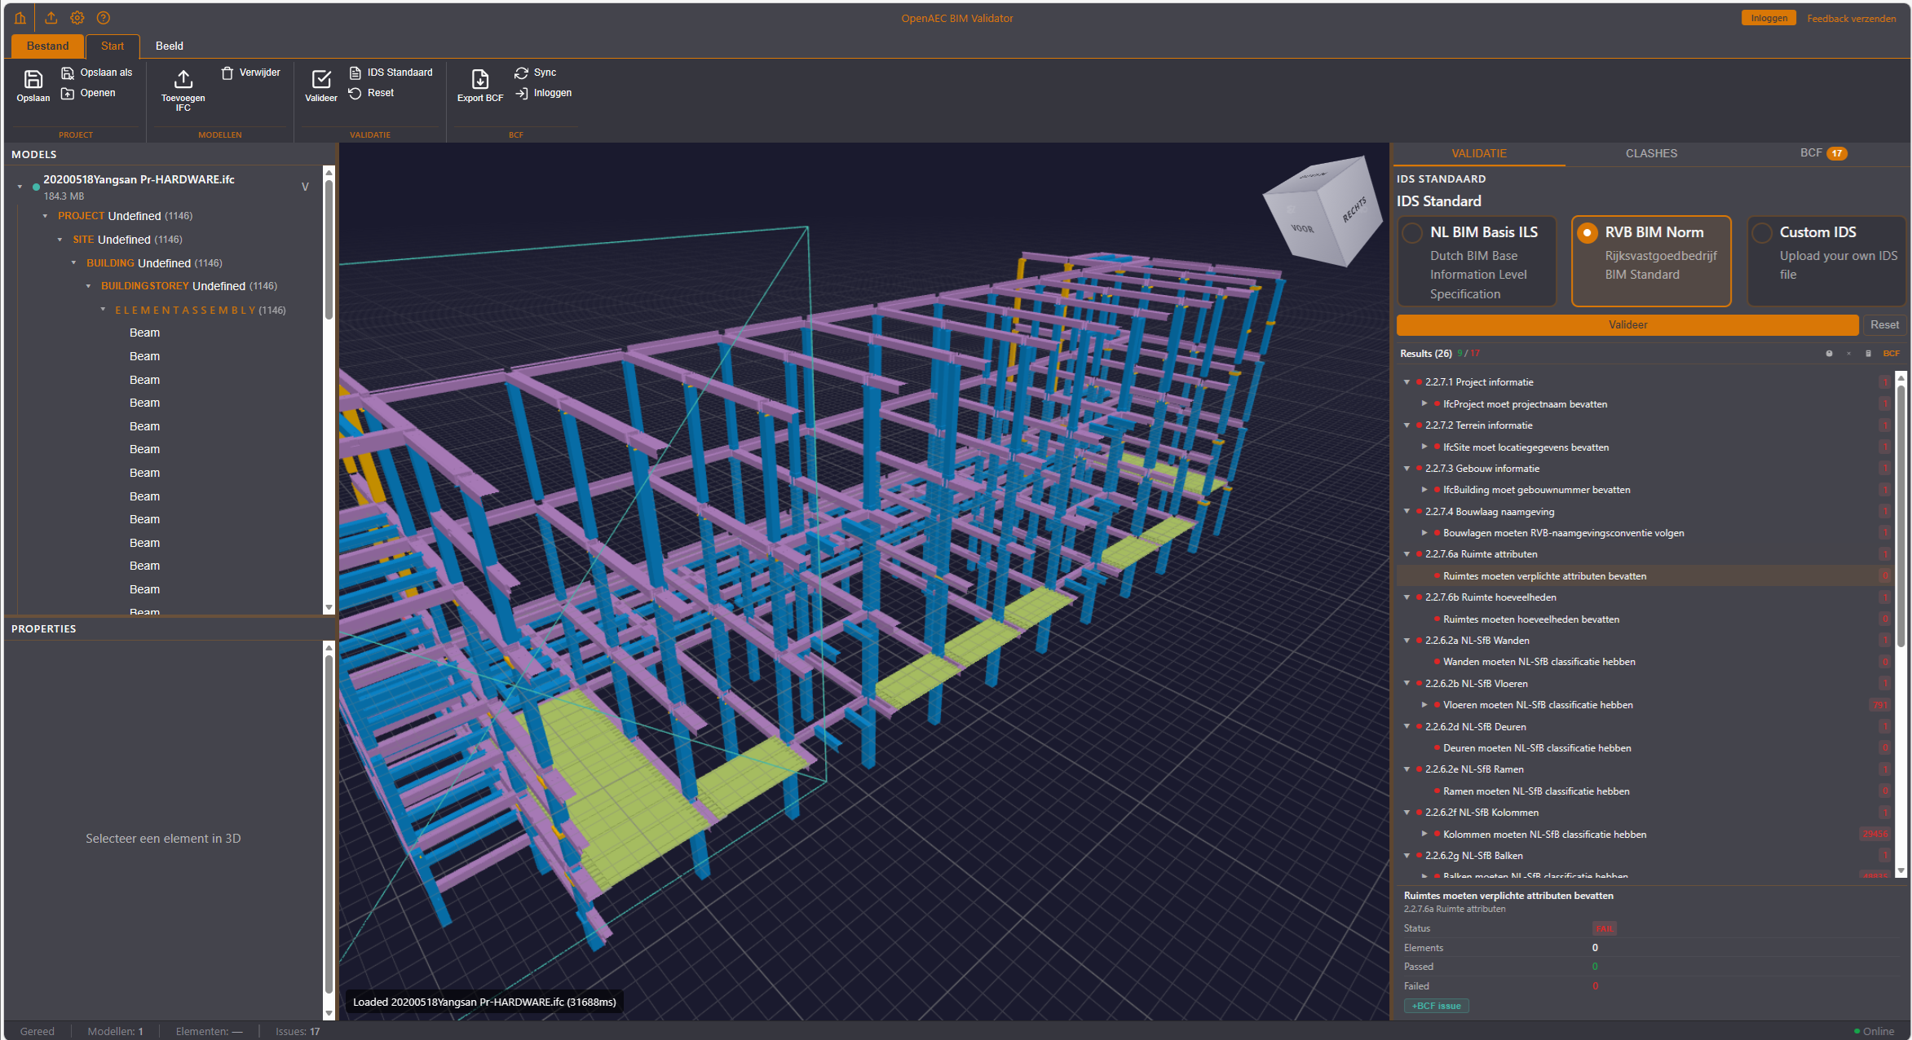This screenshot has width=1912, height=1040.
Task: Expand Kolommen moeten NL-SfB classificatie hebben
Action: pyautogui.click(x=1424, y=835)
